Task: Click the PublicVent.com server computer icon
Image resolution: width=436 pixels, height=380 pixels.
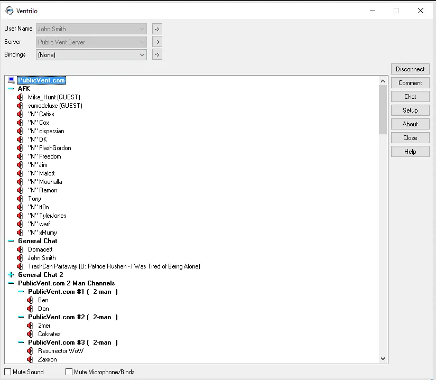Action: click(11, 80)
